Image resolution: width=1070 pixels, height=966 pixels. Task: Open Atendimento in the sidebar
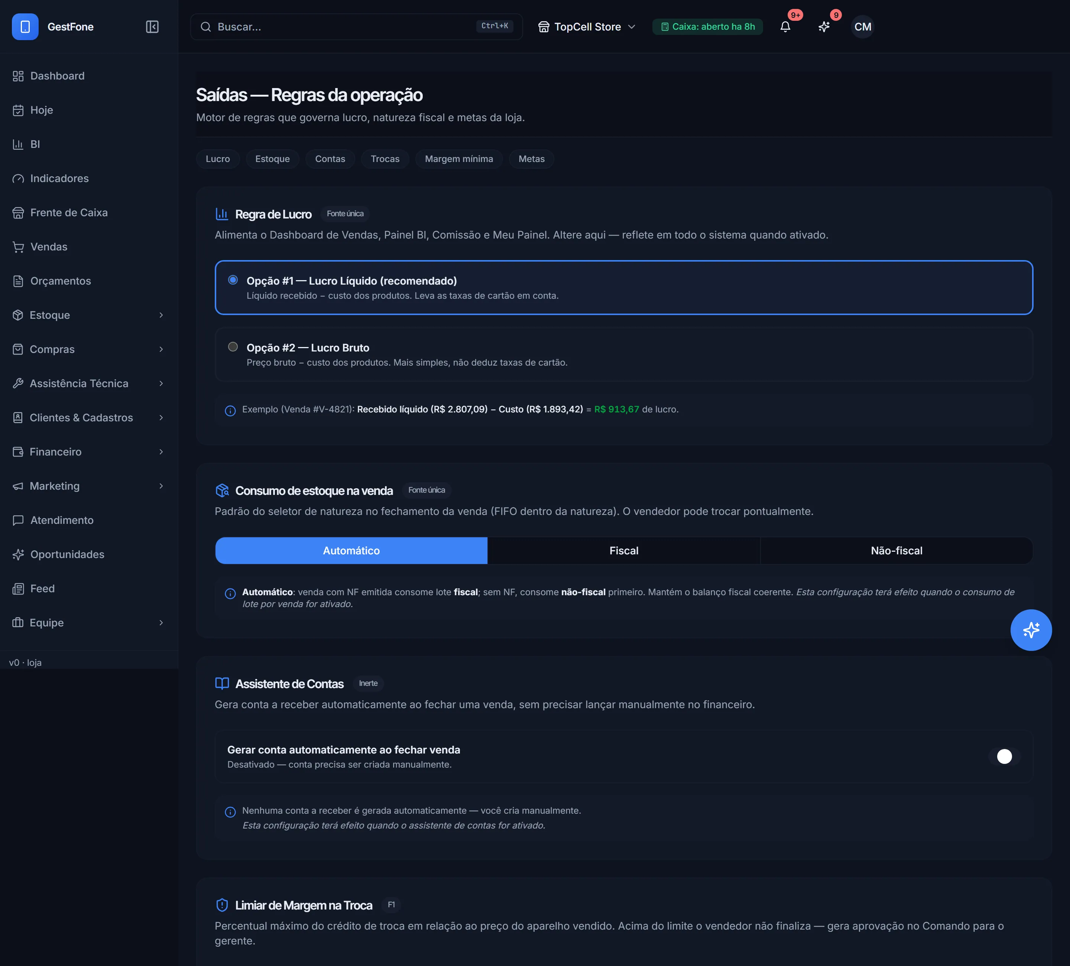coord(89,520)
